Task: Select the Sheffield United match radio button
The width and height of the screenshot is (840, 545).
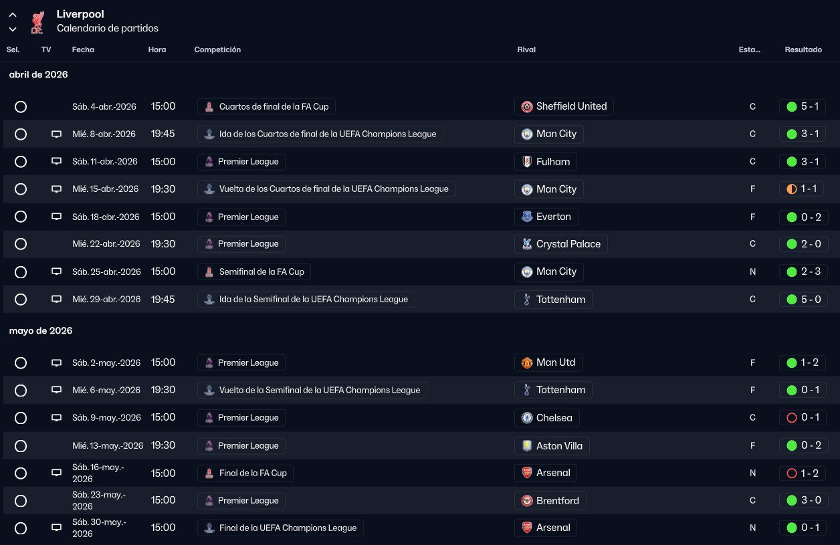Action: click(21, 106)
